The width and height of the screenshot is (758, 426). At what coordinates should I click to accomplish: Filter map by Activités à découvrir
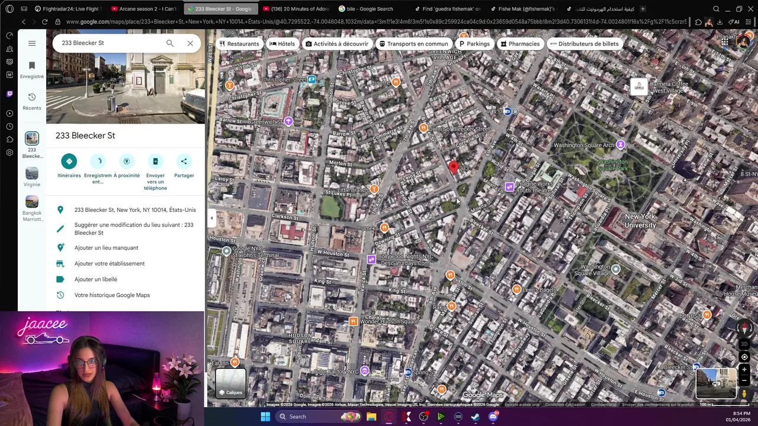pos(337,44)
